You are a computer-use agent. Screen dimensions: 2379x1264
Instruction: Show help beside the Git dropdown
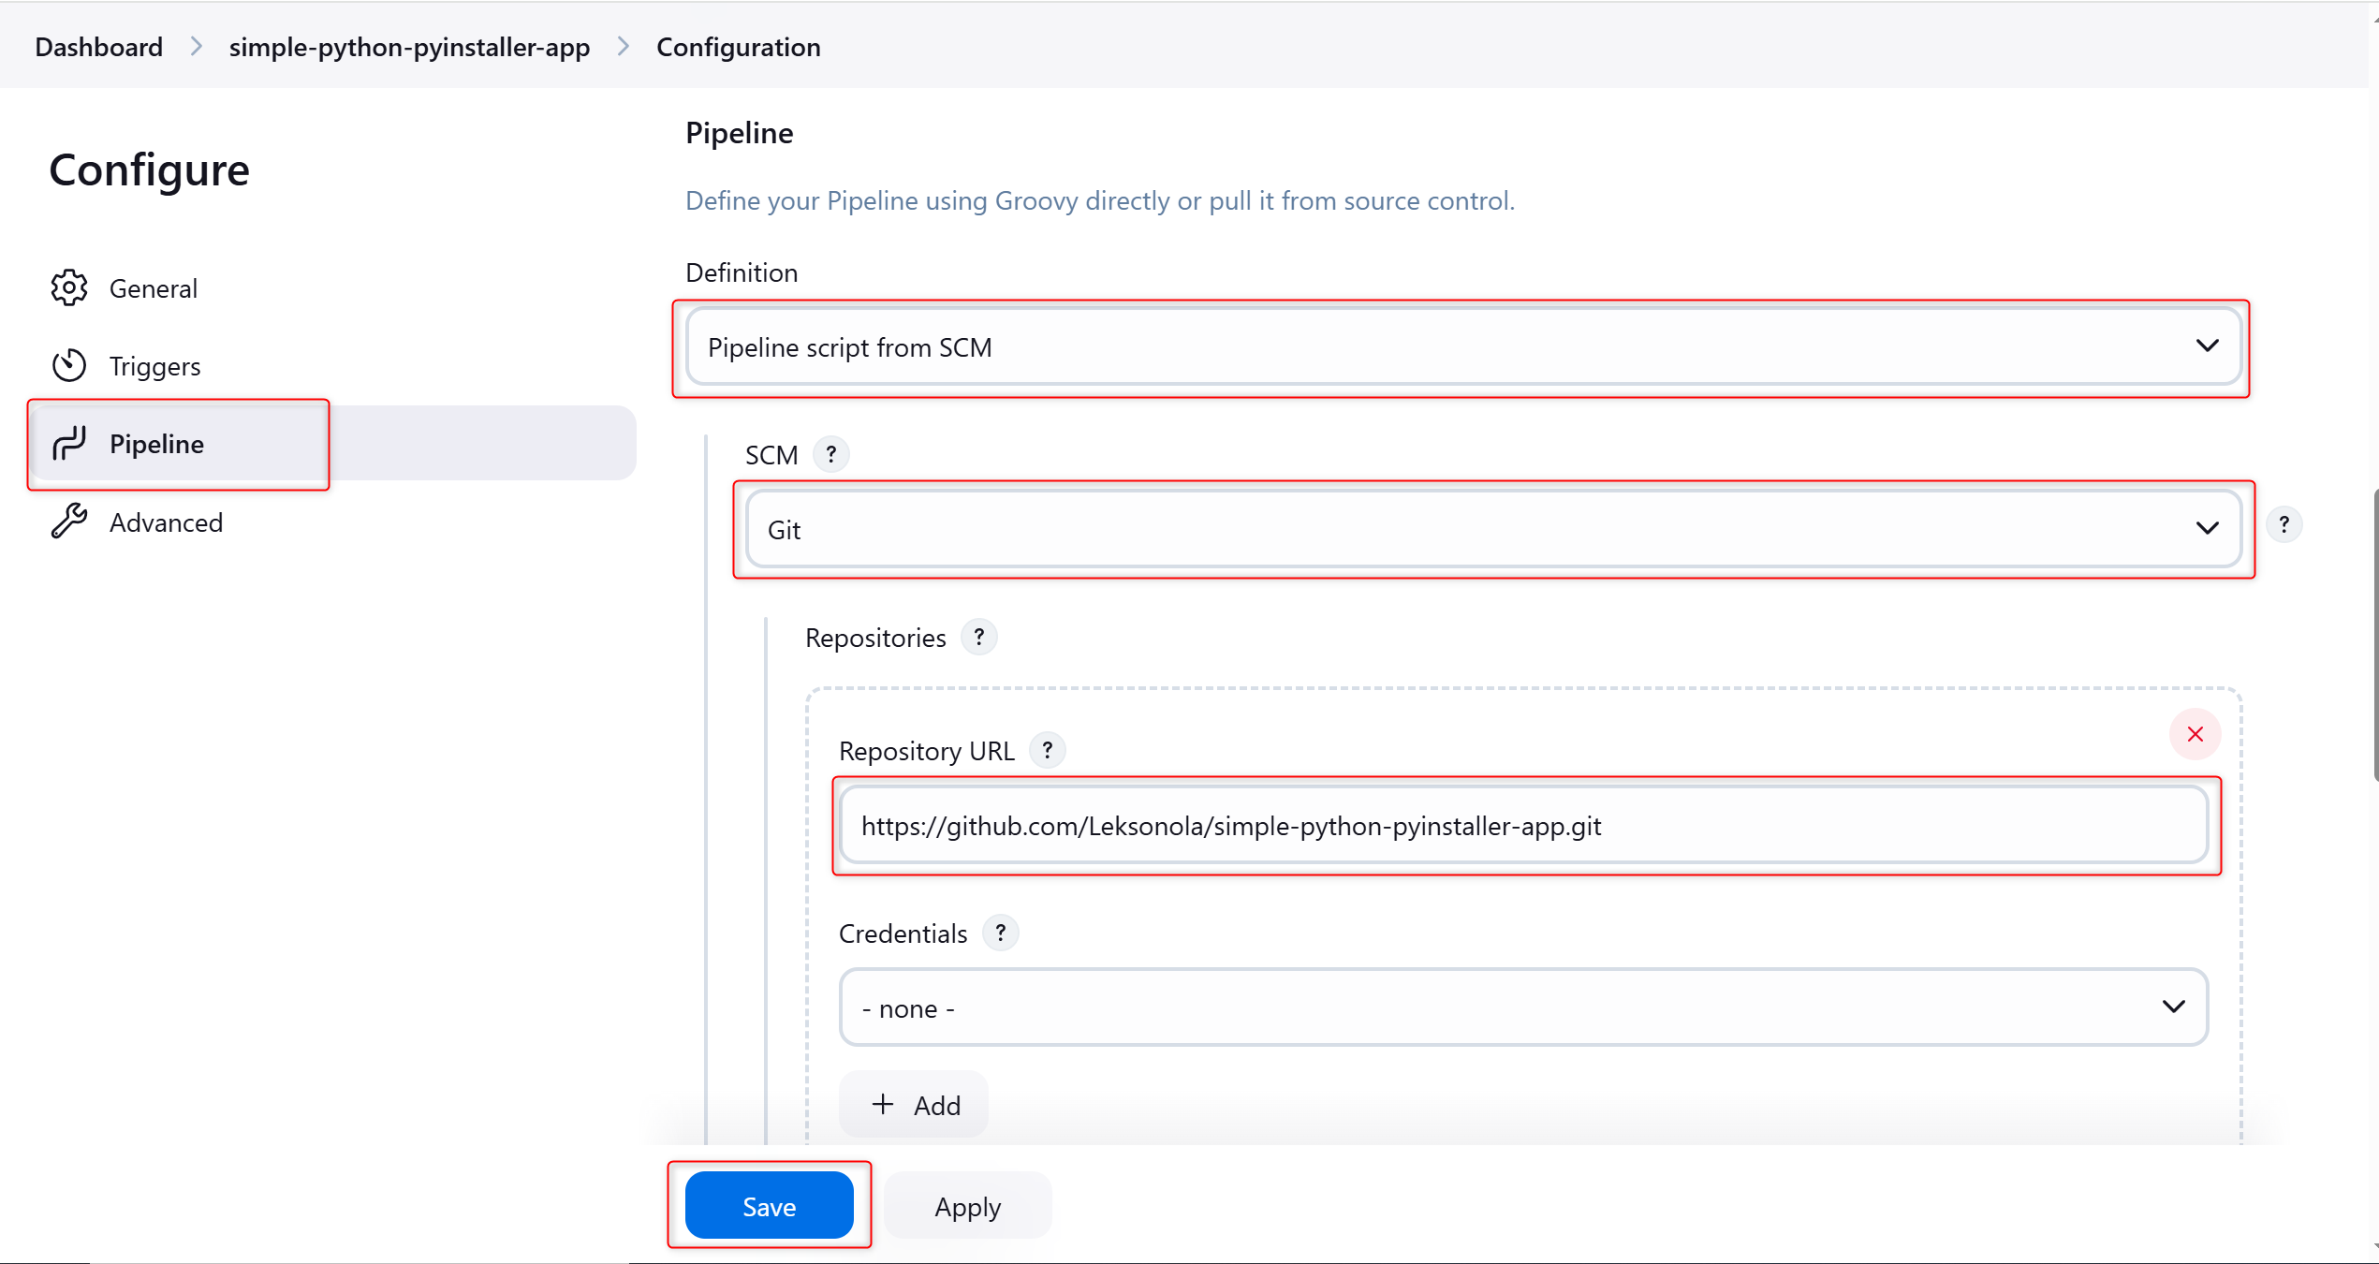[x=2284, y=524]
